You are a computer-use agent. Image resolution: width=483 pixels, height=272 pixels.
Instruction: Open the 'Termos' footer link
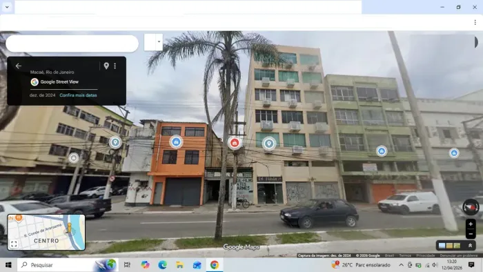point(405,255)
